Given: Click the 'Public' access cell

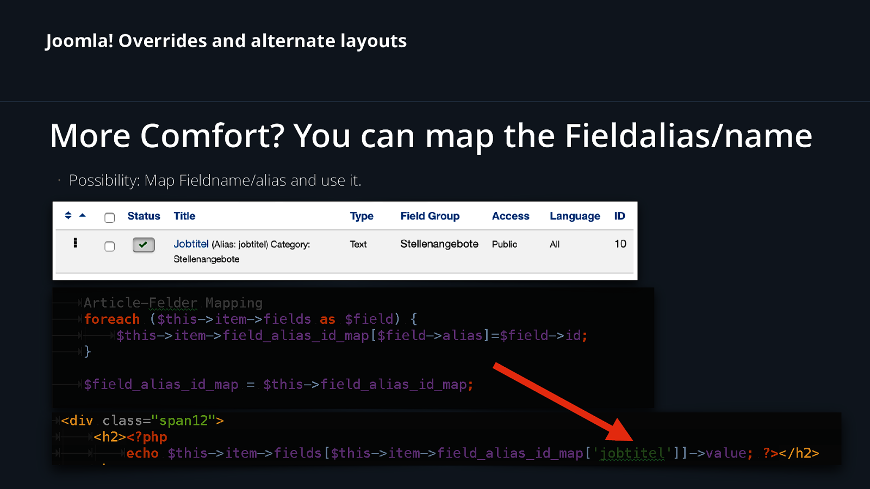Looking at the screenshot, I should point(505,244).
